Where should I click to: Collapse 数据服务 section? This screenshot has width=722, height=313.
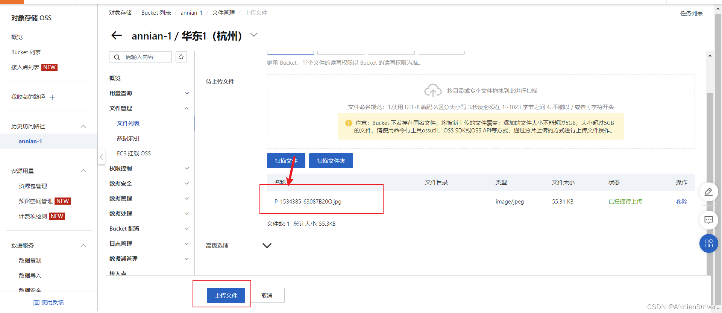(83, 245)
